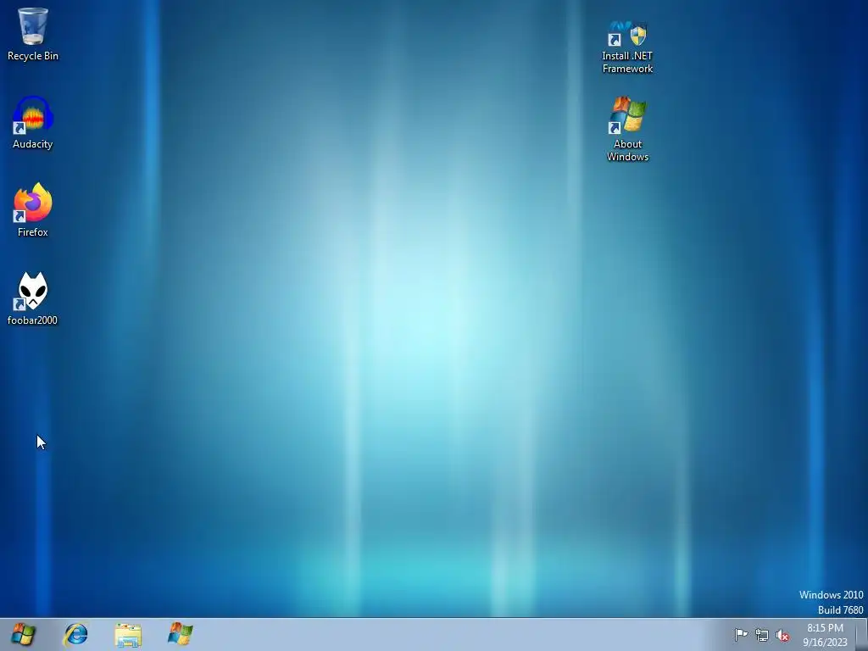Click the "Install .NET Framework" label text

[x=628, y=62]
